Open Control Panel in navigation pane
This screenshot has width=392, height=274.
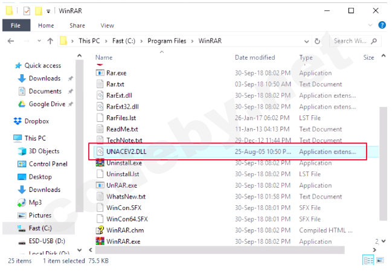click(x=48, y=164)
